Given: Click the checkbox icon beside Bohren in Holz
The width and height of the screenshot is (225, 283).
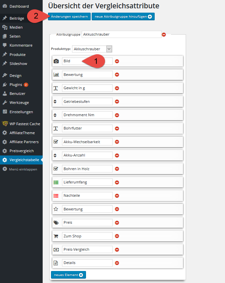Looking at the screenshot, I should (x=56, y=169).
